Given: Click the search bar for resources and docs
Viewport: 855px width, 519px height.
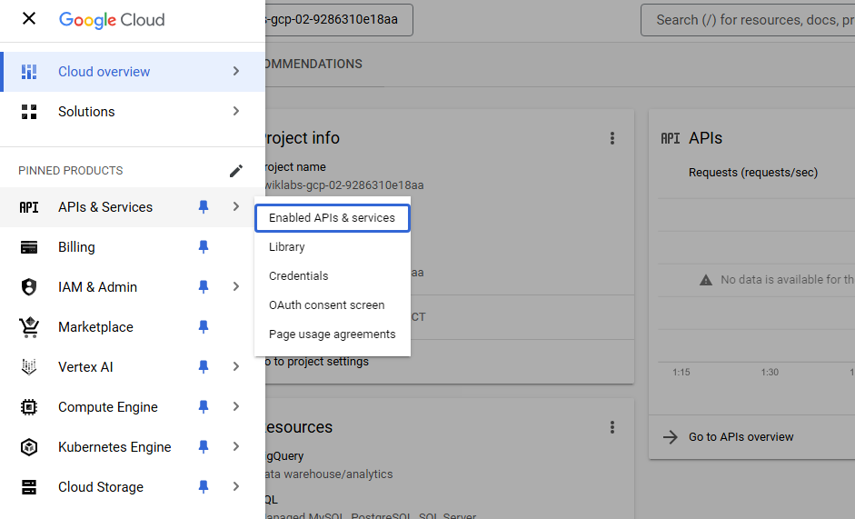Looking at the screenshot, I should click(x=748, y=20).
